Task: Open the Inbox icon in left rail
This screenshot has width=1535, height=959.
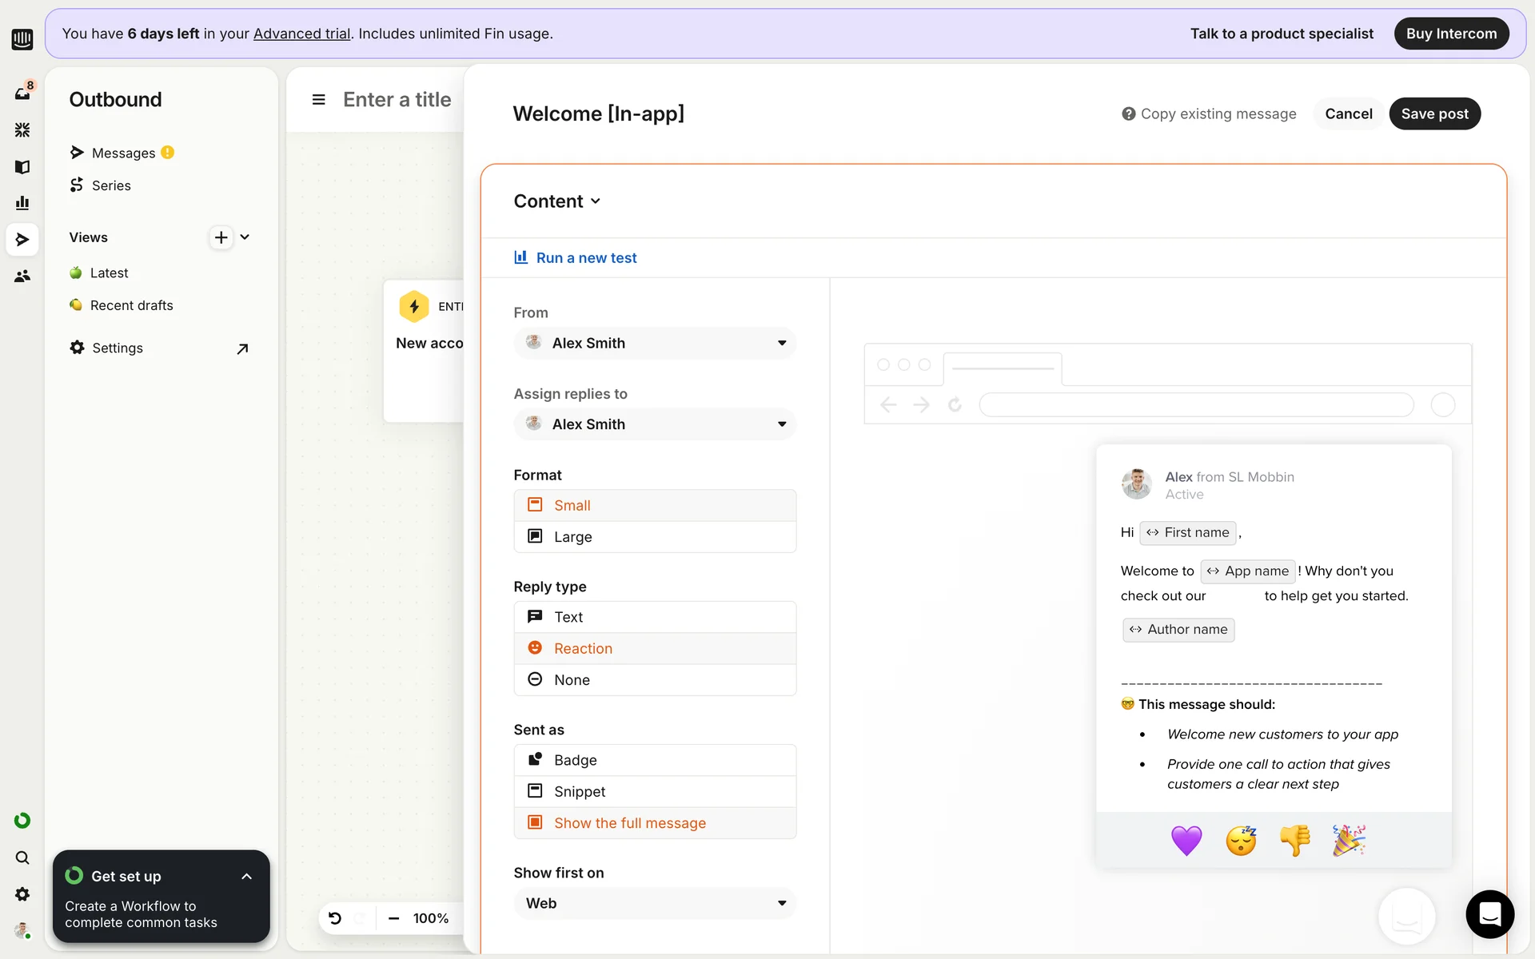Action: pyautogui.click(x=22, y=94)
